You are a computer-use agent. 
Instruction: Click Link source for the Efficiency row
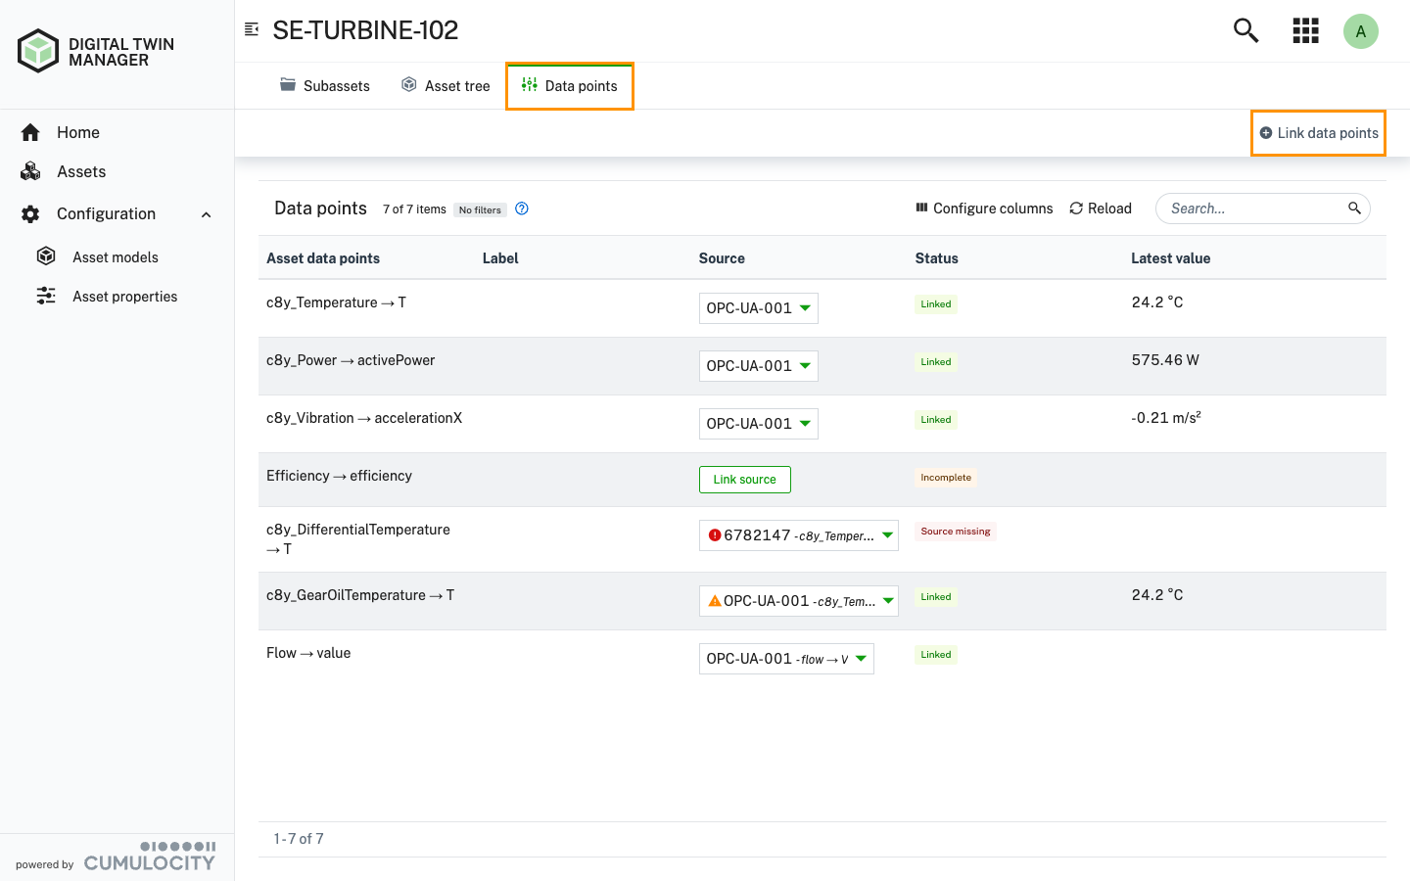(x=744, y=479)
